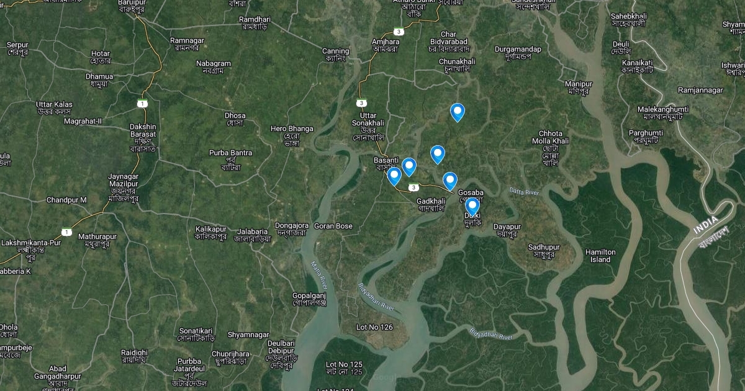This screenshot has width=745, height=391.
Task: Click route 3 shield near Amjhara
Action: pos(399,31)
